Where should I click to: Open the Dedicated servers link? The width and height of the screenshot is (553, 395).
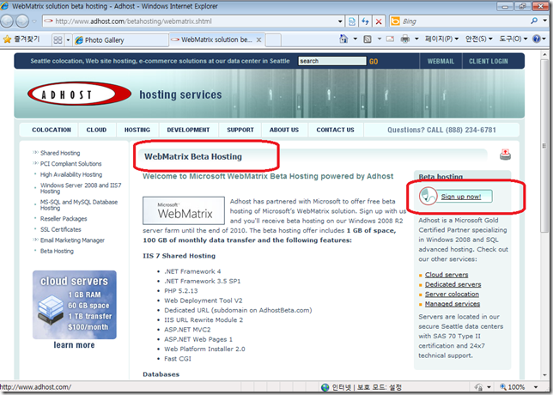click(453, 284)
